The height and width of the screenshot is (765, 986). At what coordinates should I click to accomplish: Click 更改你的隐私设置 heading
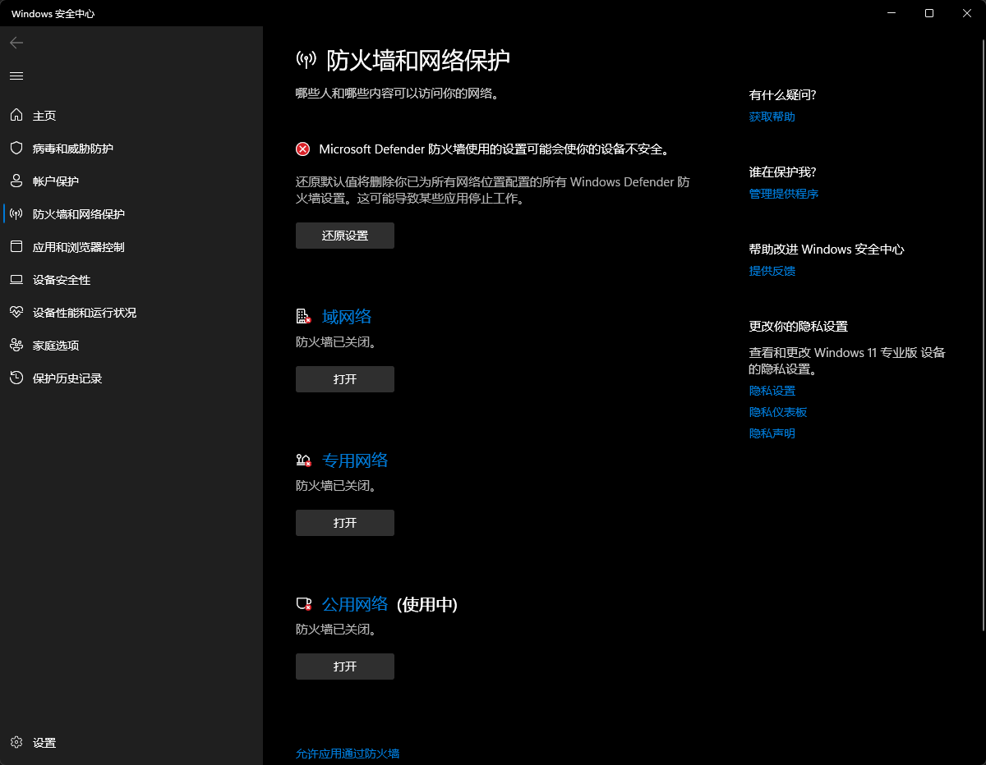point(799,326)
